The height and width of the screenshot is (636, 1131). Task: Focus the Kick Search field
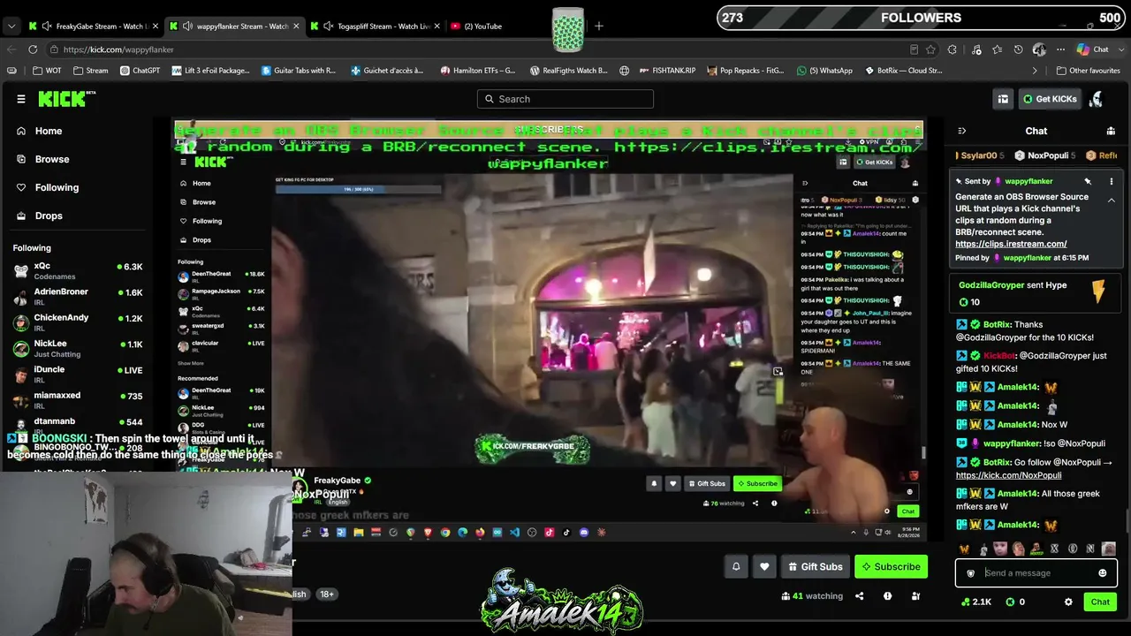point(565,99)
